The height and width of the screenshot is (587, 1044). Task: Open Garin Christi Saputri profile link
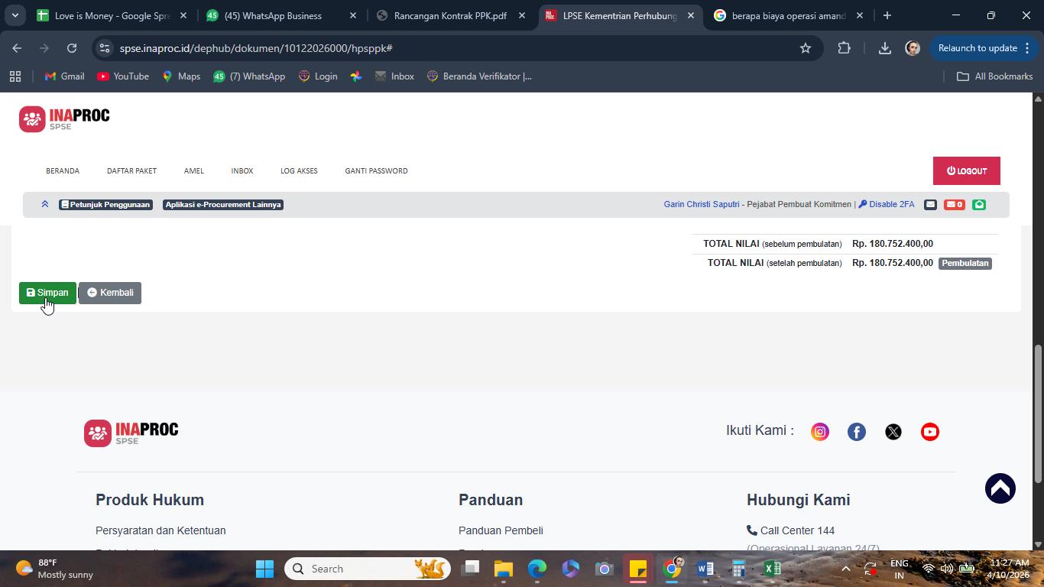click(702, 205)
